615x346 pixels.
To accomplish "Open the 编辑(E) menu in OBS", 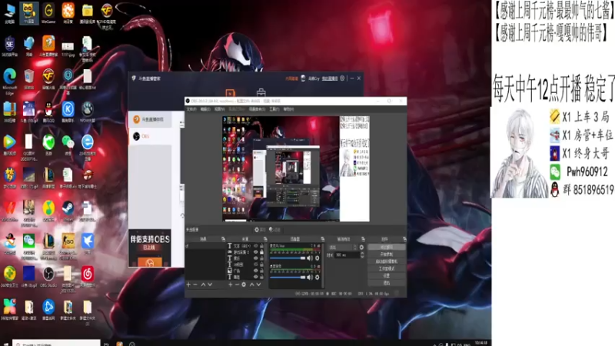I will point(205,109).
